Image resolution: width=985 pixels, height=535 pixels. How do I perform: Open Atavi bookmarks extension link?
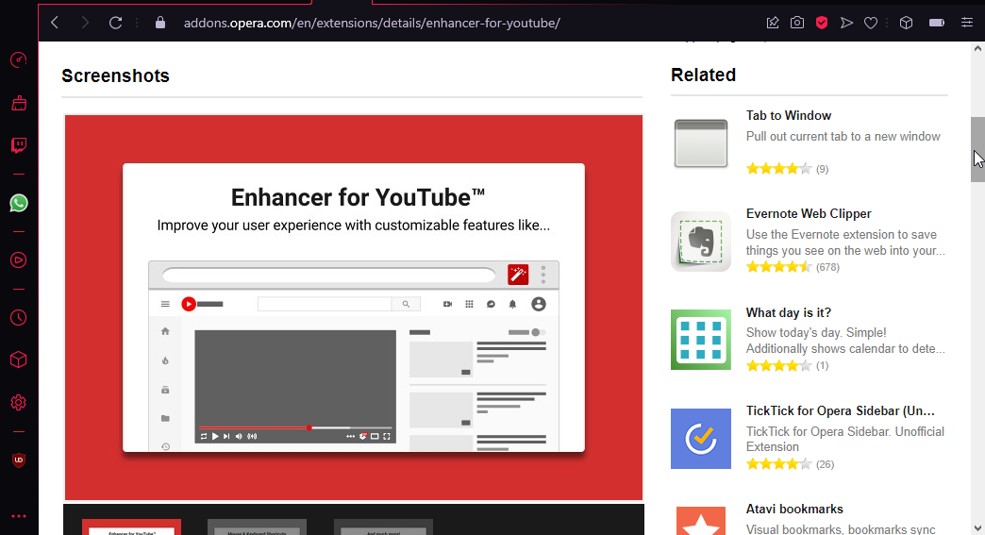click(794, 510)
